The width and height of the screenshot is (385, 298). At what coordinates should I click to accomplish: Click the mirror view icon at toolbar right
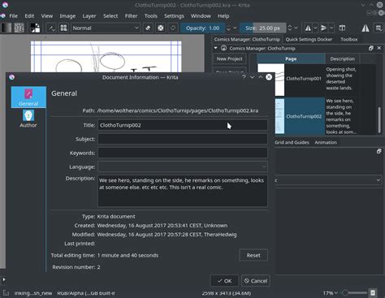point(366,28)
